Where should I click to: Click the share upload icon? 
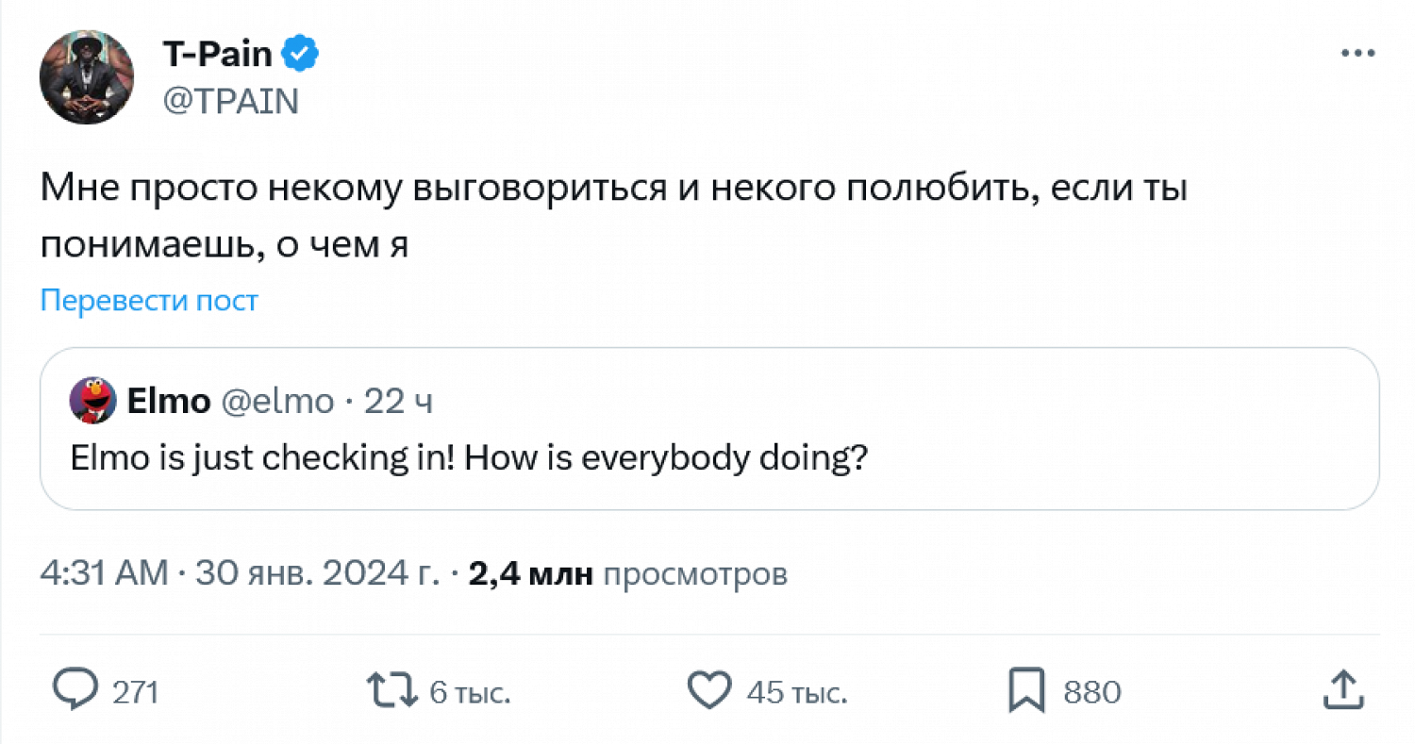(x=1341, y=690)
